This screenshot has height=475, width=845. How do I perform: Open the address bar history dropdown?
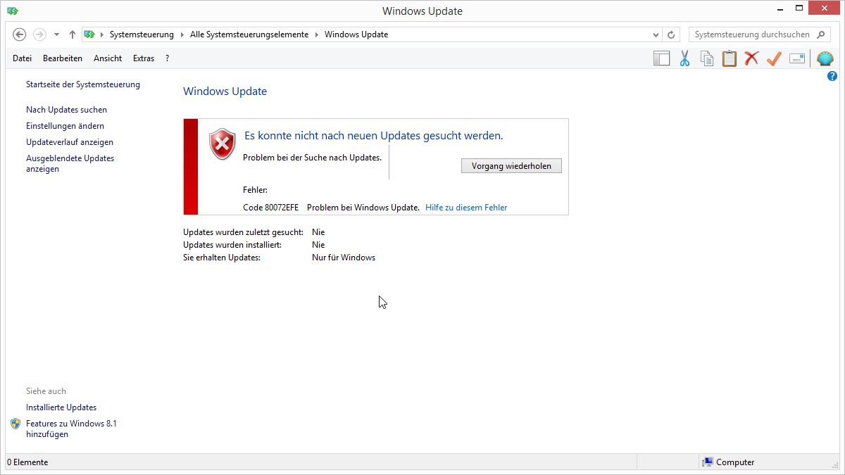pos(656,34)
